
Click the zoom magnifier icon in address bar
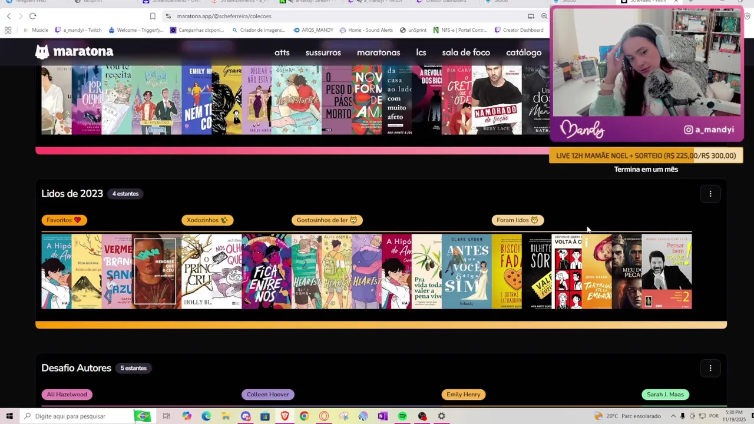pos(544,16)
